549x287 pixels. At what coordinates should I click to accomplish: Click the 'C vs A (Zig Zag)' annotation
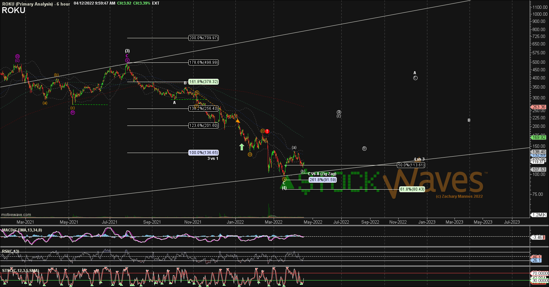322,174
